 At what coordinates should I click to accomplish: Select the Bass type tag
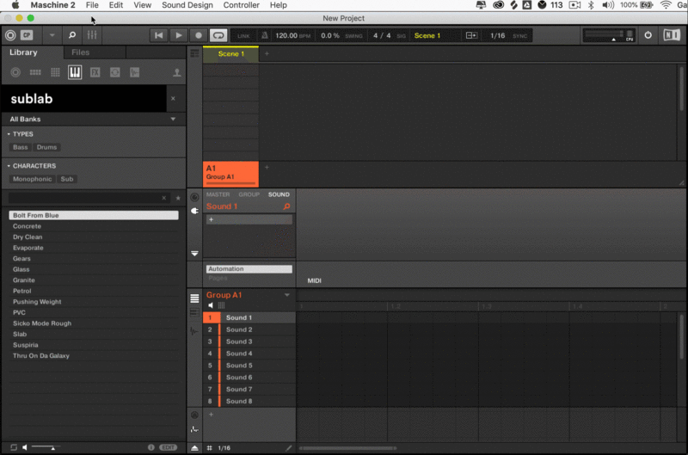click(21, 147)
